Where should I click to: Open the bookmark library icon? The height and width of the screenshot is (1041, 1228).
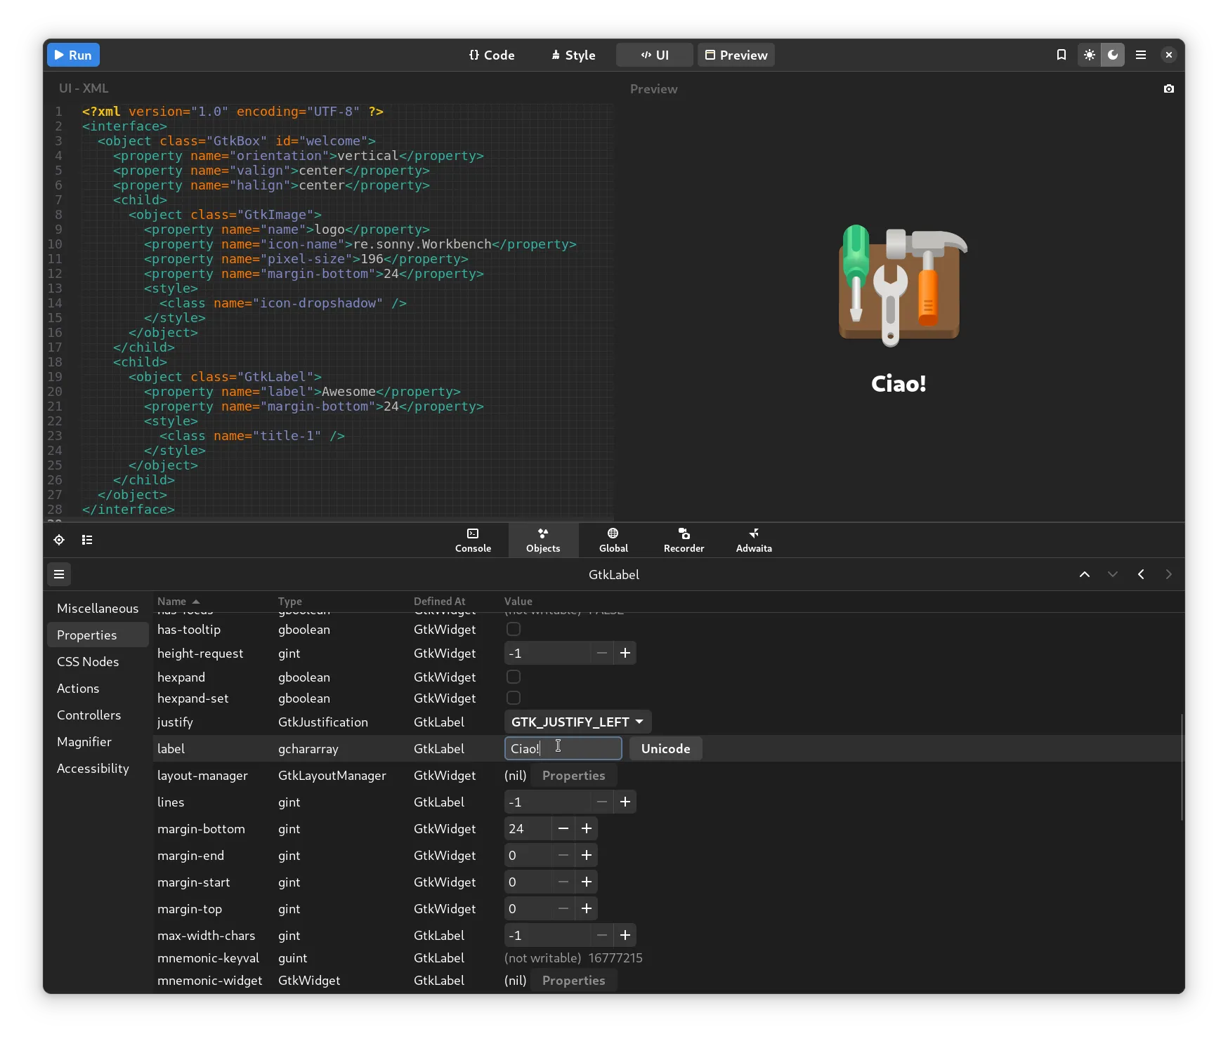[1062, 55]
